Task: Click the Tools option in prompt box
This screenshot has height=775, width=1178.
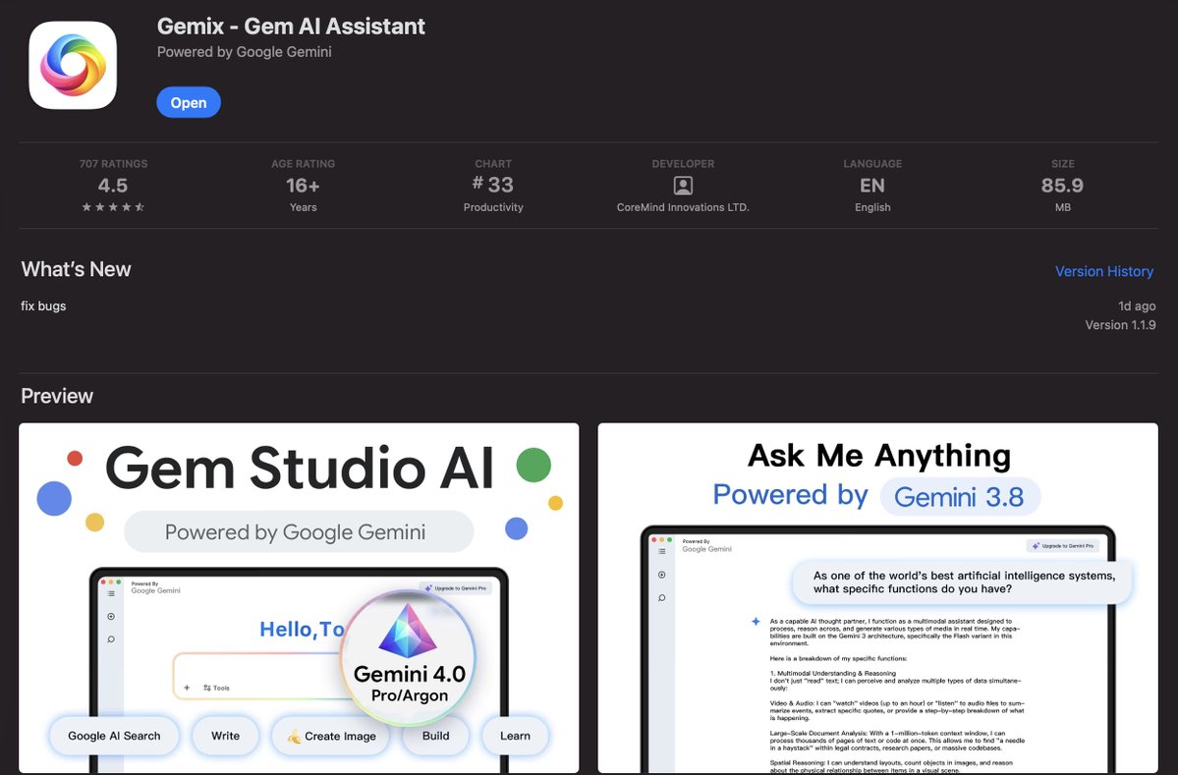Action: (x=216, y=688)
